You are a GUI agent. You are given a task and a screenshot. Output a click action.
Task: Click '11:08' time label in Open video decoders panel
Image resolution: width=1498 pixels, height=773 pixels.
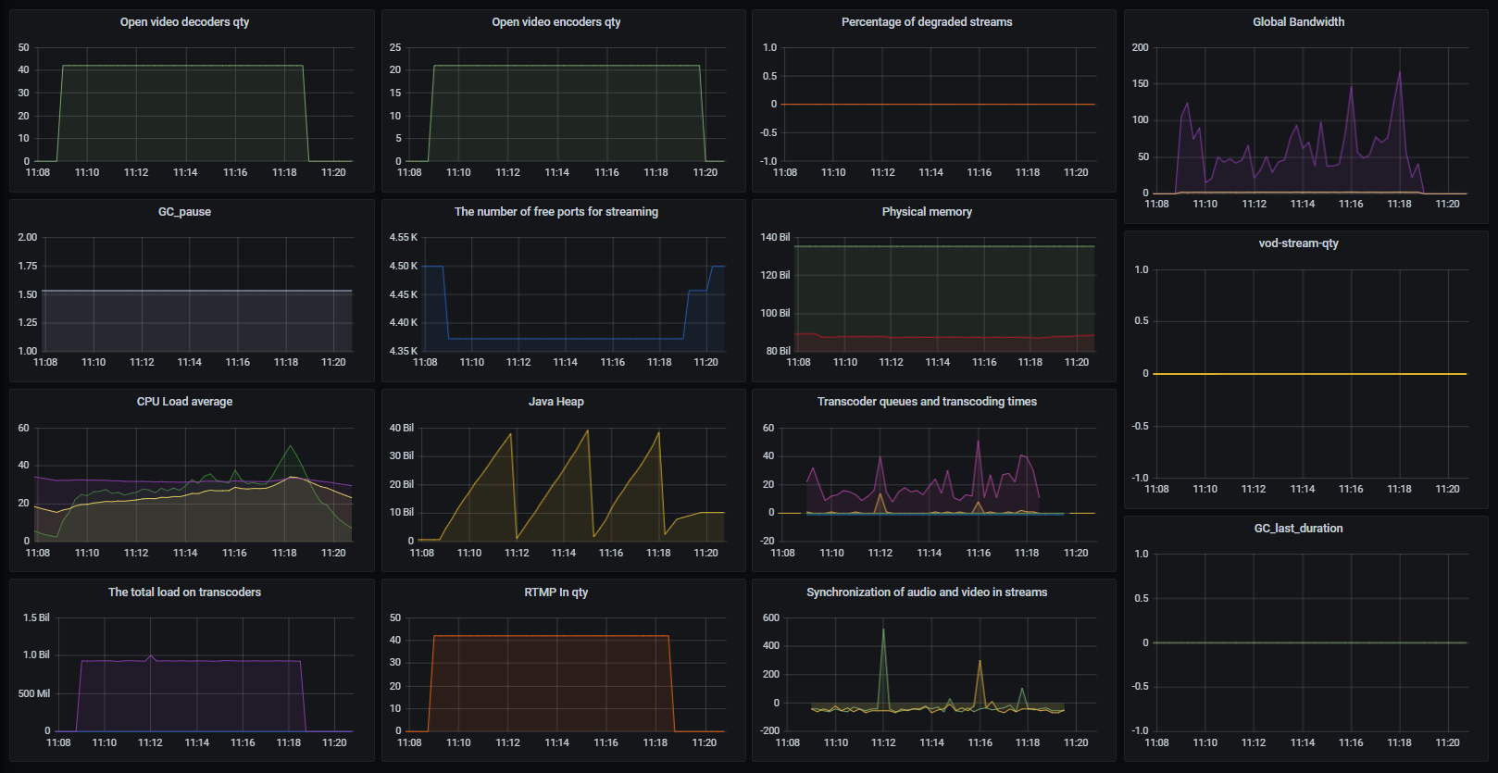(38, 172)
